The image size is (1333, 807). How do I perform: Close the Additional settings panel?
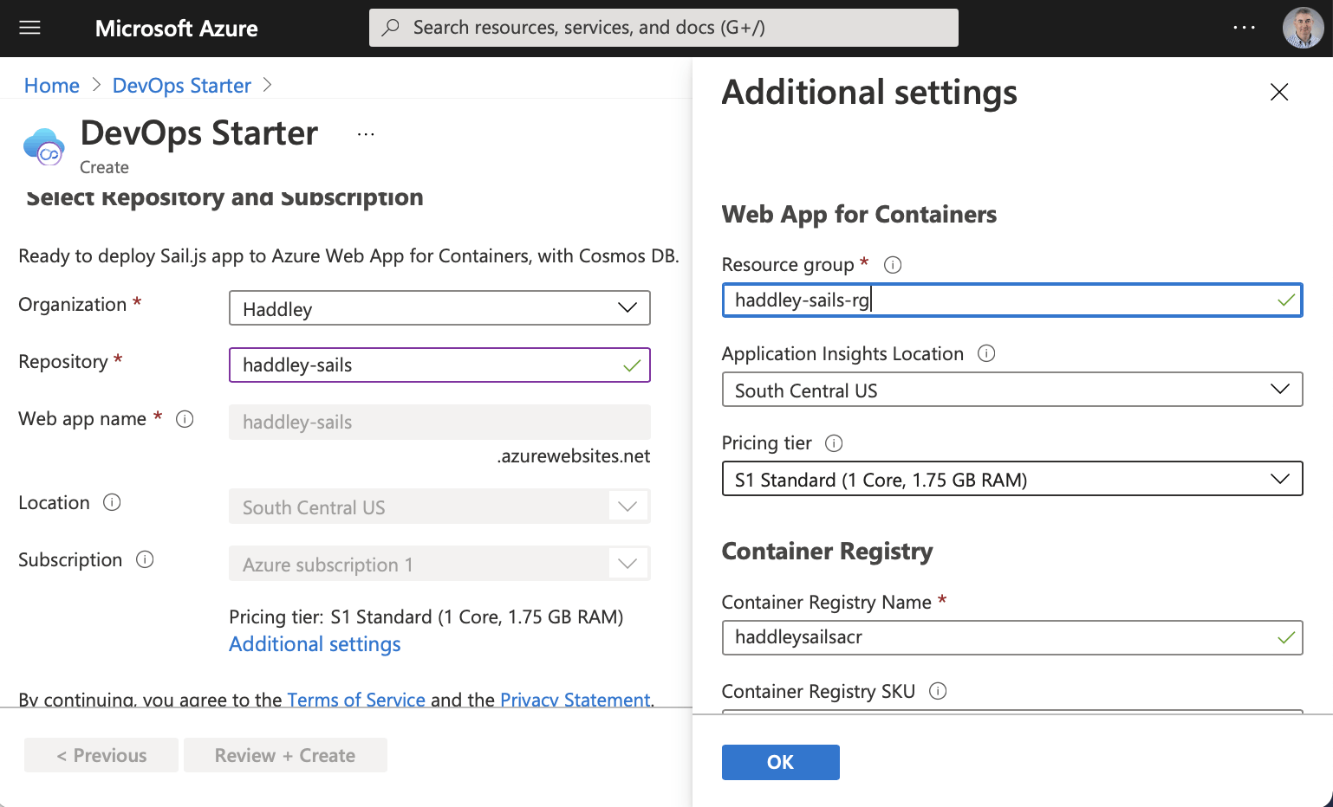click(1278, 93)
